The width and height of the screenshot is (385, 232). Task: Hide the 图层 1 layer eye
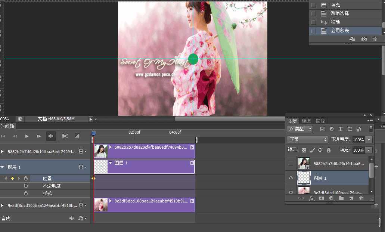coord(291,178)
